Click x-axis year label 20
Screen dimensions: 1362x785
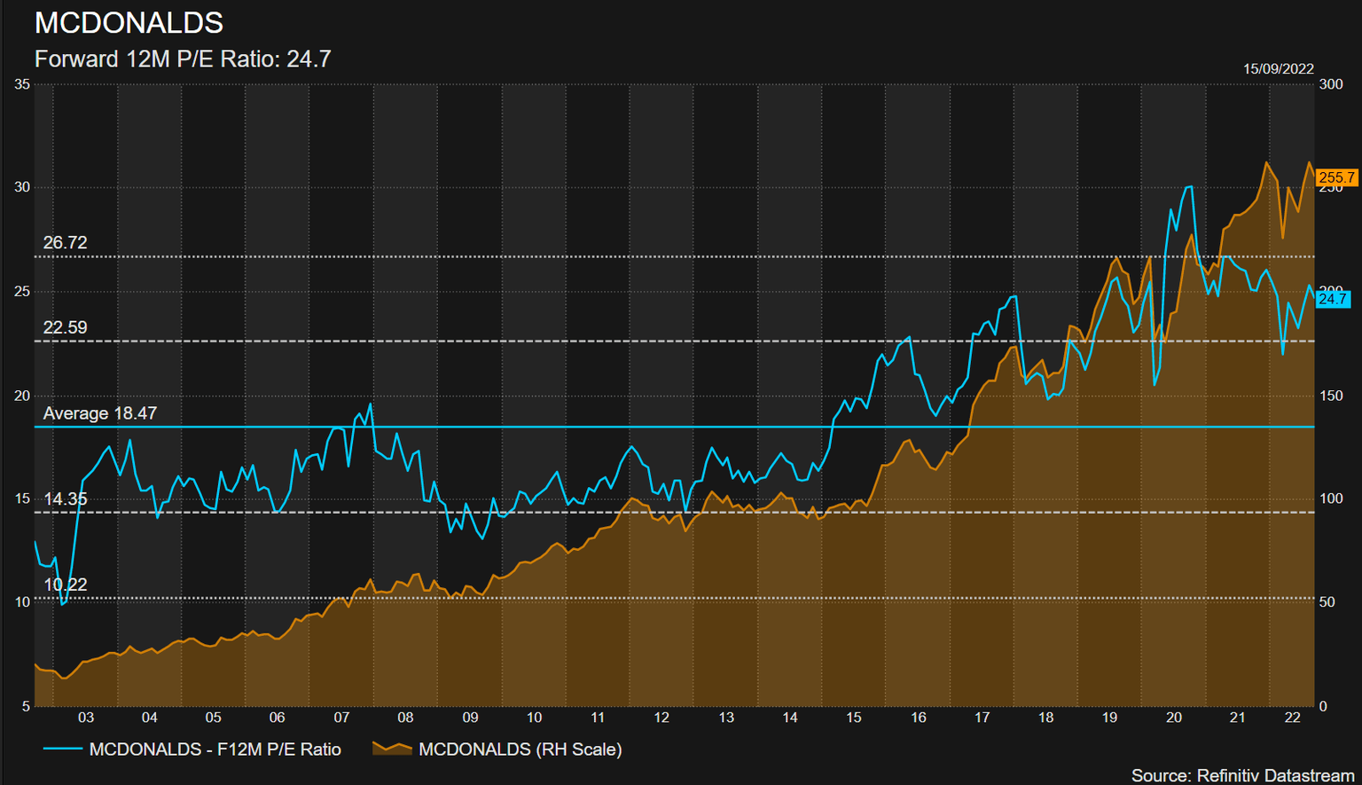[1174, 718]
